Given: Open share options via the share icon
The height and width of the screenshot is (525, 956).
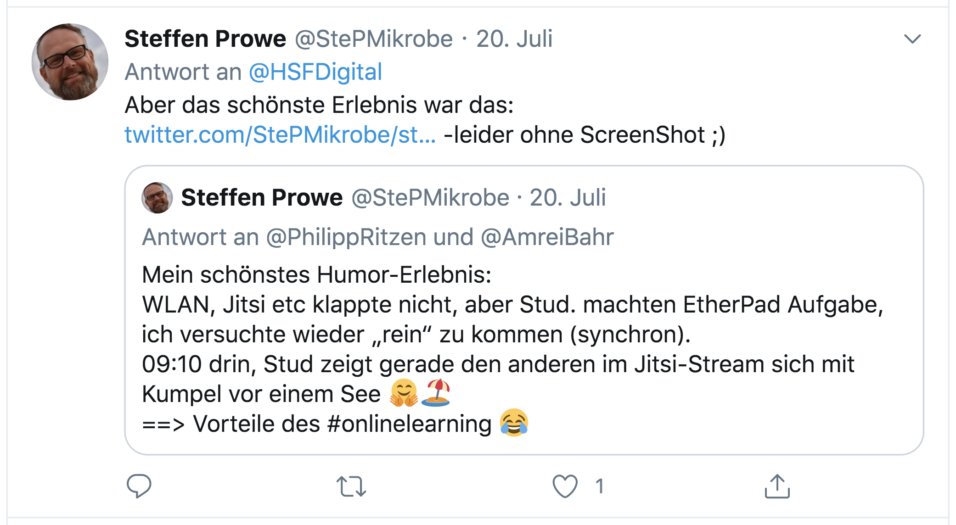Looking at the screenshot, I should [777, 486].
